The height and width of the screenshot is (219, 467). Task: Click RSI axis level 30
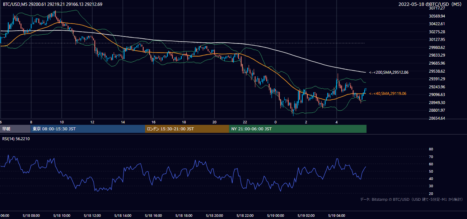431,186
